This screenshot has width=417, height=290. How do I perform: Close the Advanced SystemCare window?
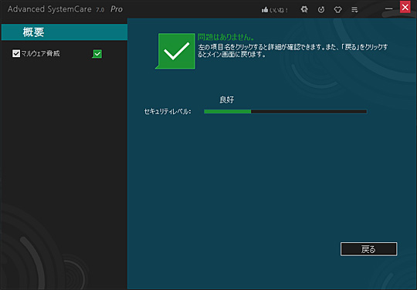405,7
